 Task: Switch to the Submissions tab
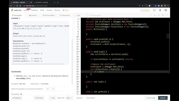(65, 15)
